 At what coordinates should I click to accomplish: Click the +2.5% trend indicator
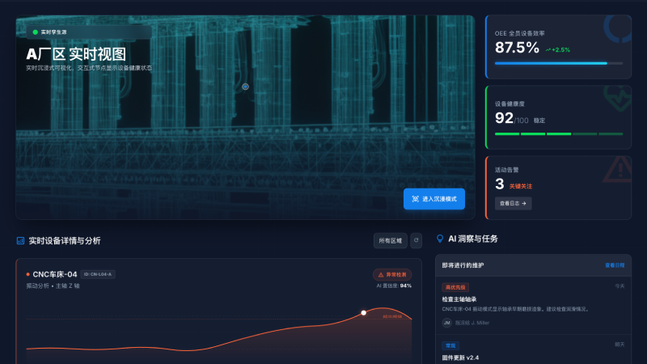[x=558, y=50]
